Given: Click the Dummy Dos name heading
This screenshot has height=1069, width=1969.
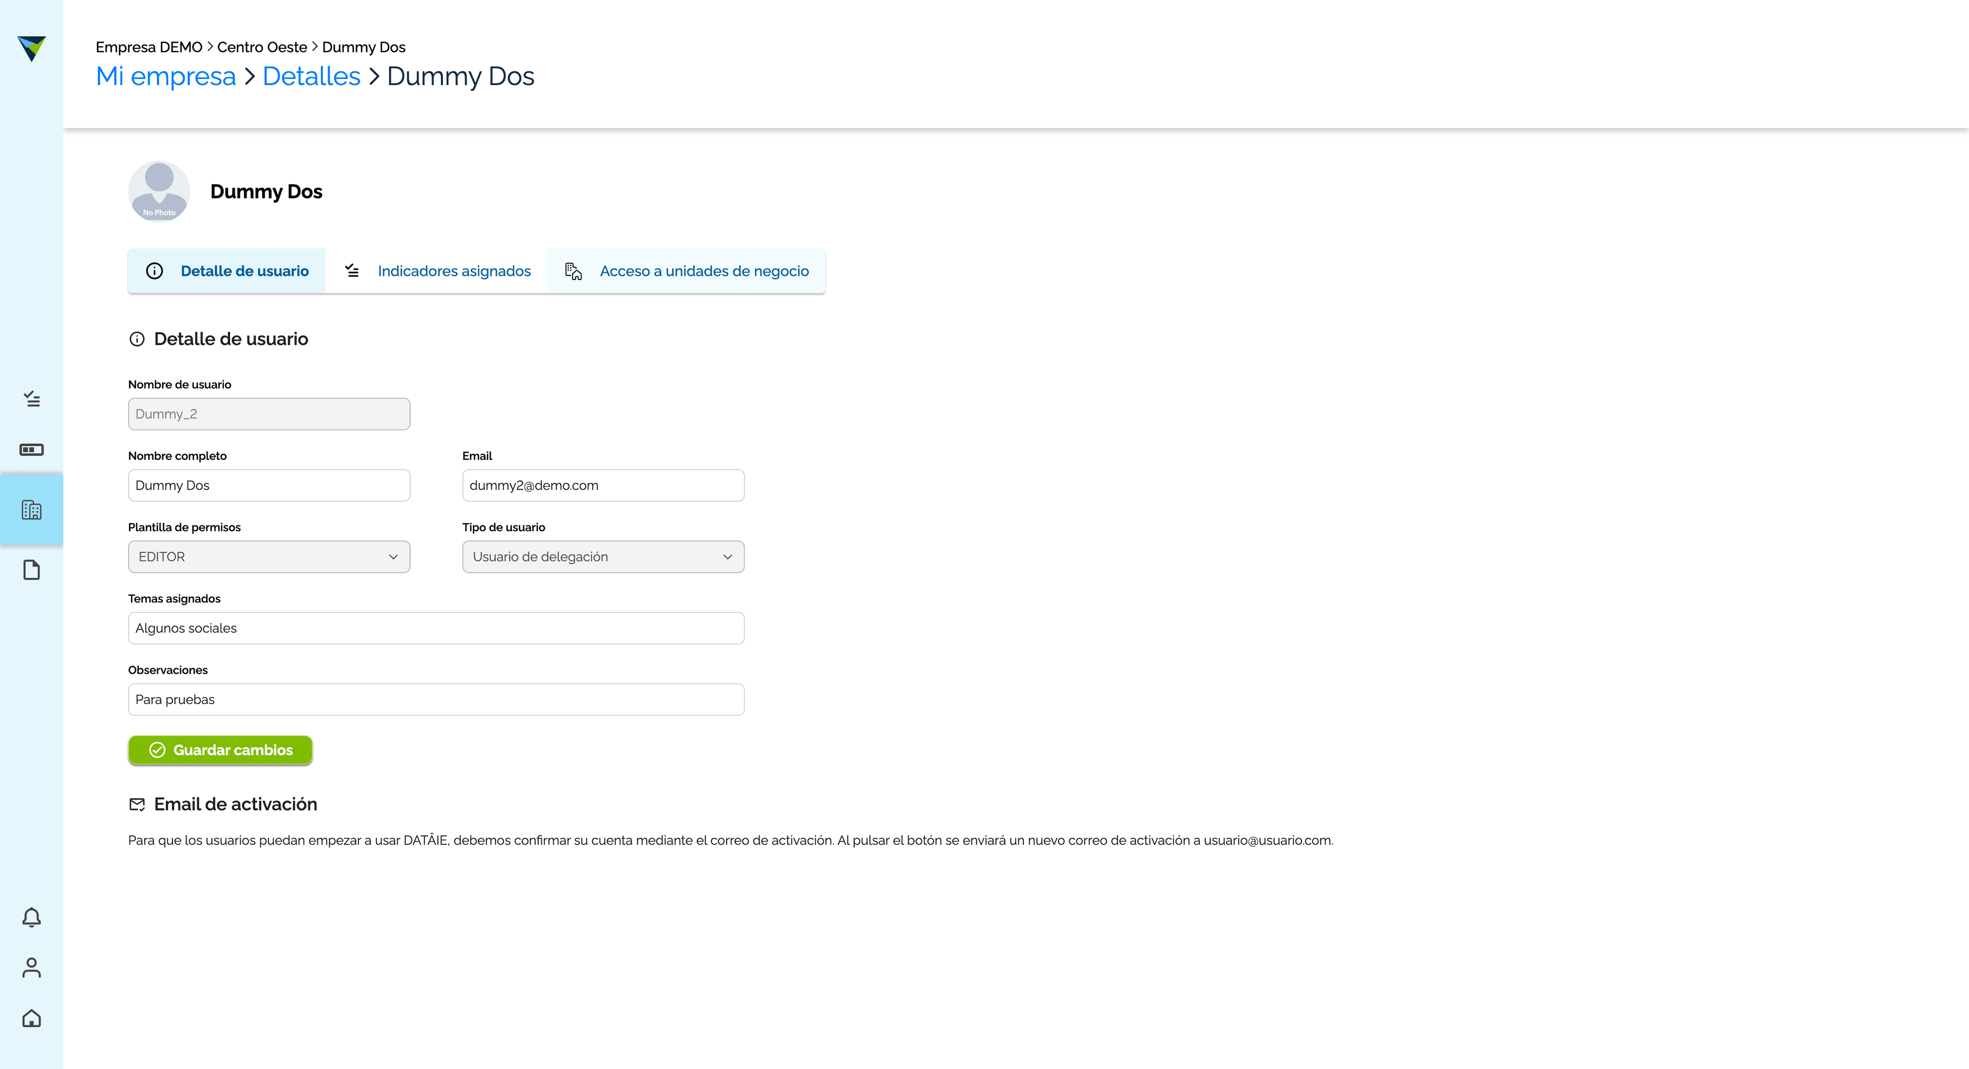Looking at the screenshot, I should pyautogui.click(x=266, y=192).
